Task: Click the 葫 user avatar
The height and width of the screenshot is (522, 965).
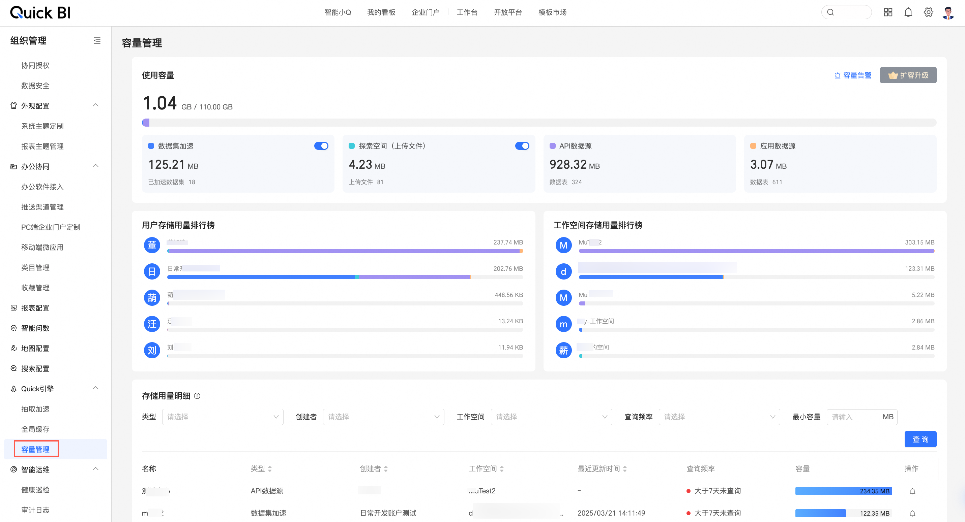Action: point(152,298)
